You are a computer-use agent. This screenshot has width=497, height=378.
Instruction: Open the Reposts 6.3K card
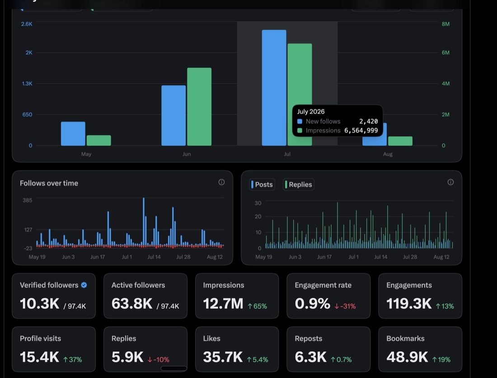point(328,349)
